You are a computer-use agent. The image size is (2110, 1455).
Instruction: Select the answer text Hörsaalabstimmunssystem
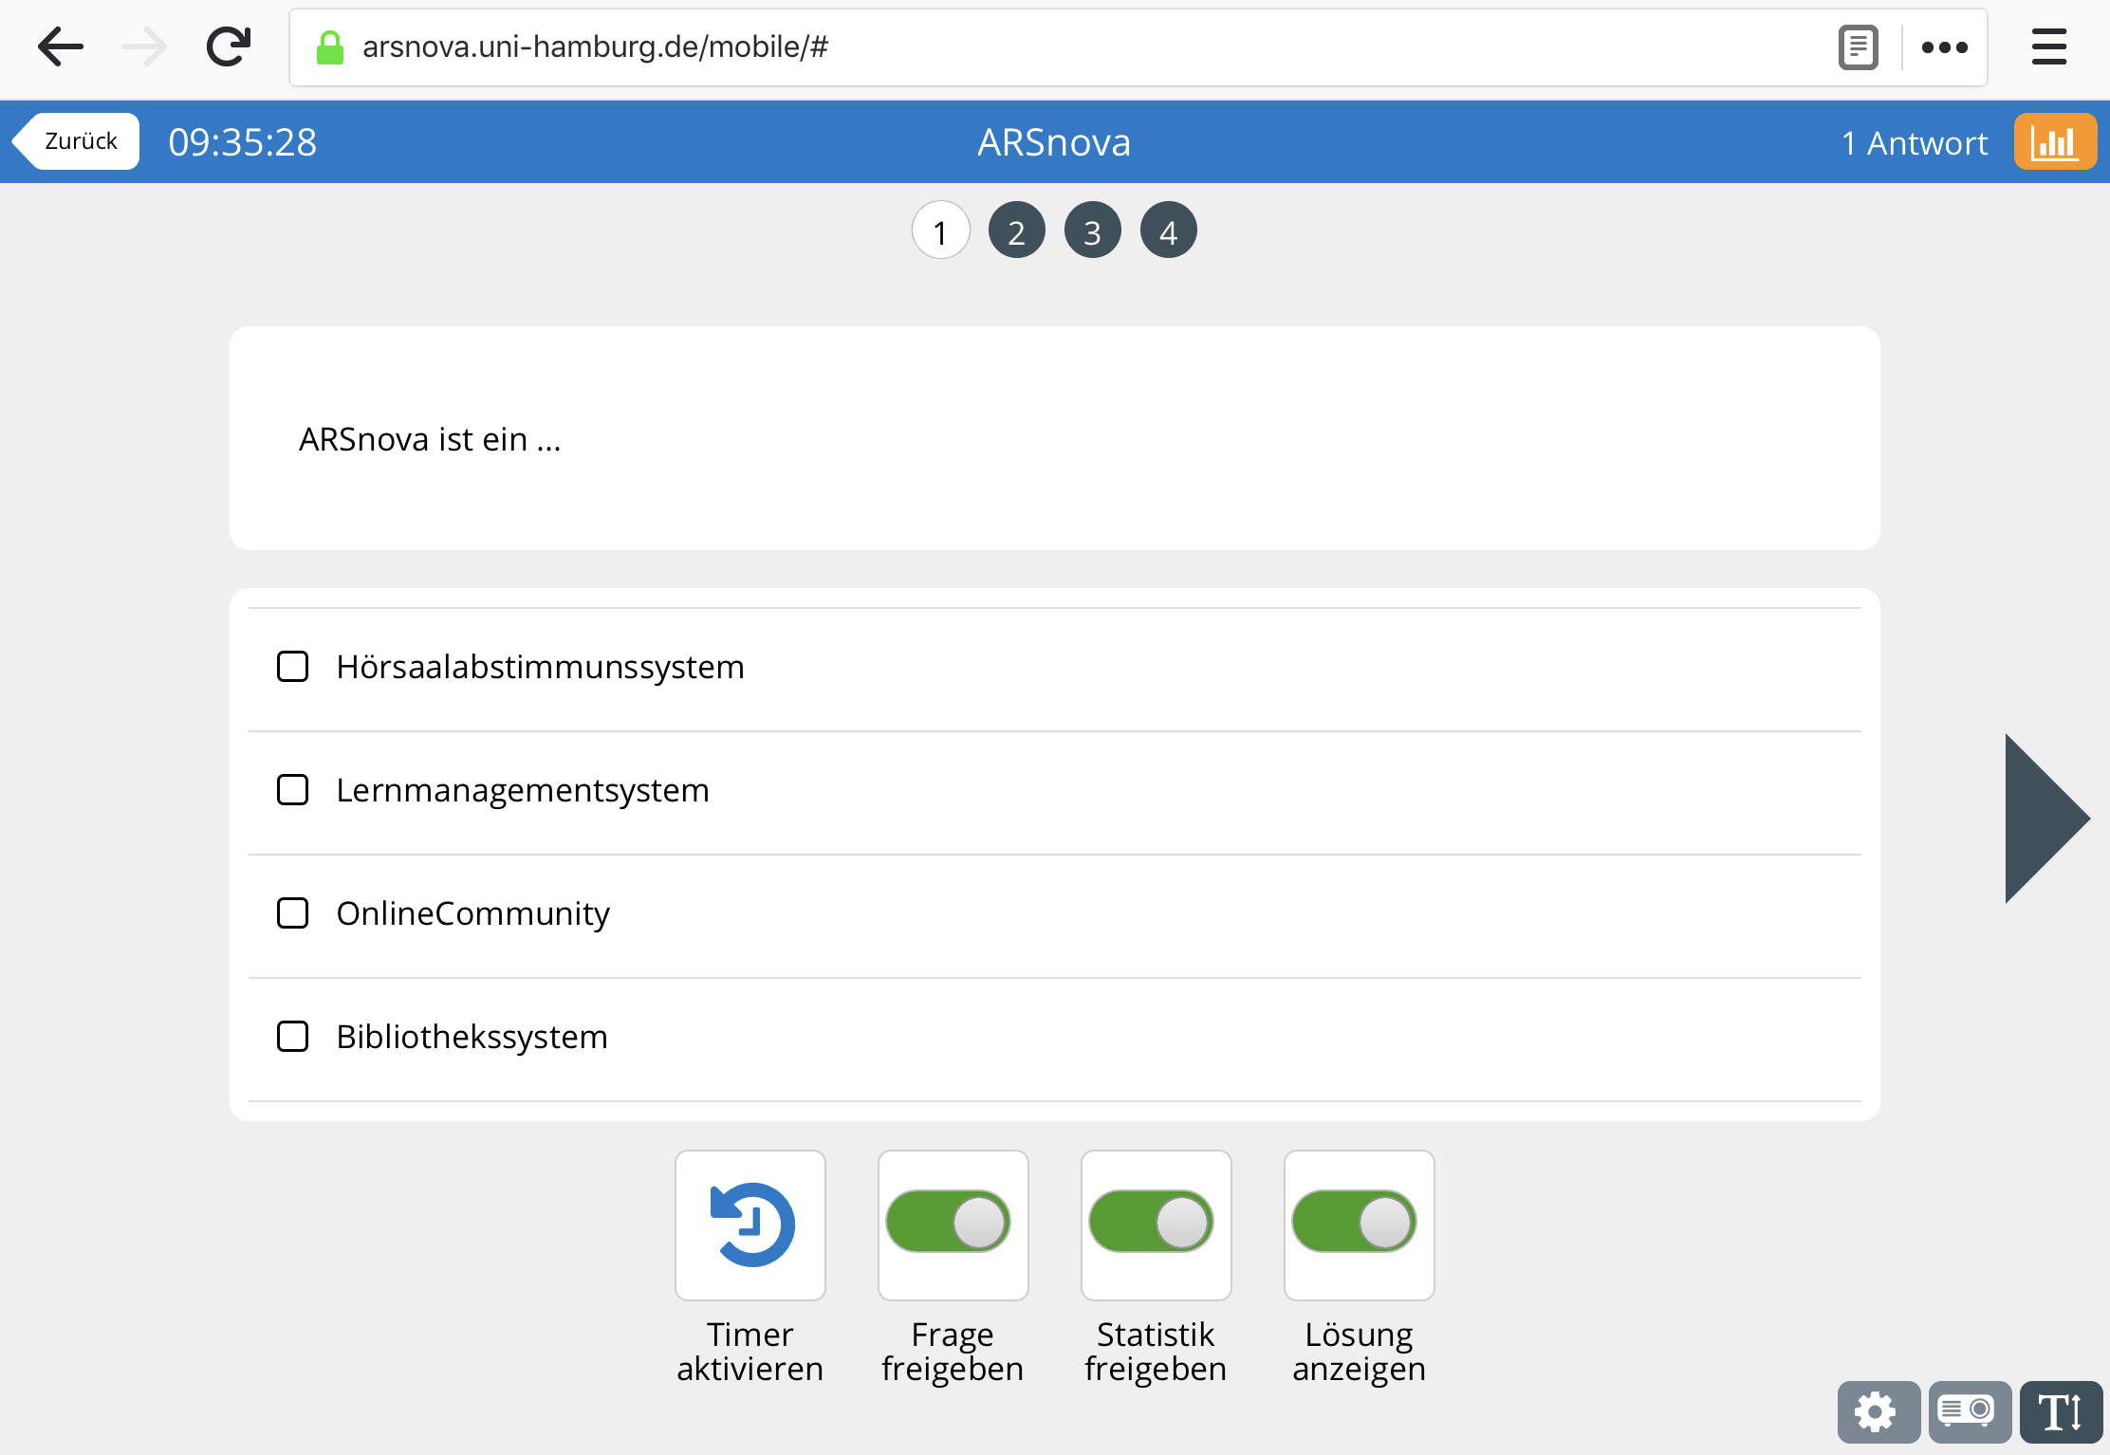point(541,668)
